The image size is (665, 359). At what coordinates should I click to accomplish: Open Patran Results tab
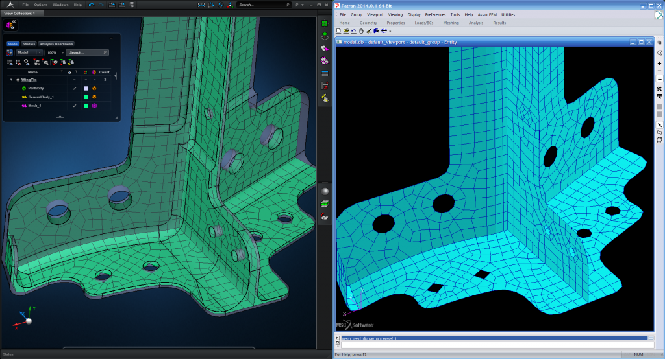click(x=499, y=23)
